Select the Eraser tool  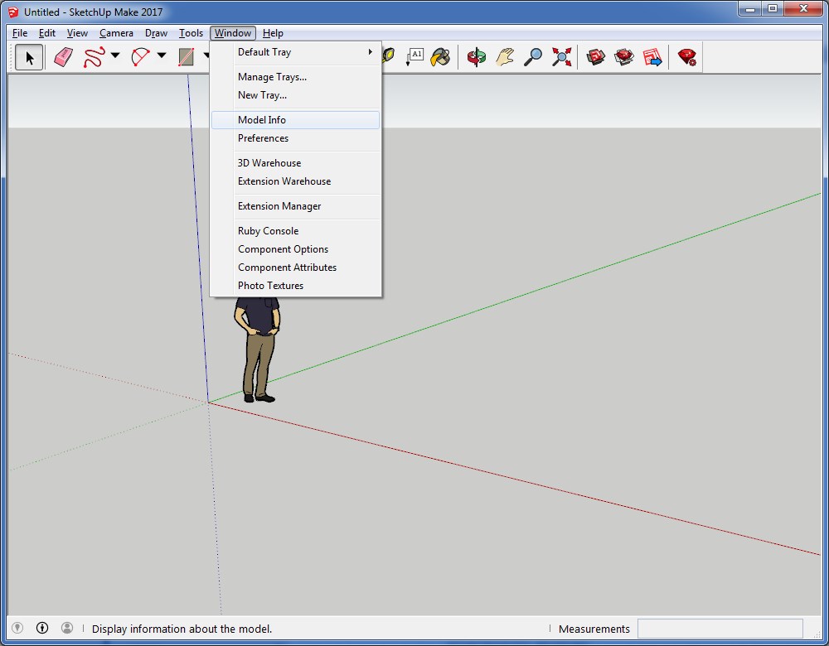(63, 57)
